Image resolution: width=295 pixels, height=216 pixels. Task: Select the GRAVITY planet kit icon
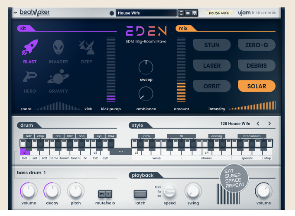click(58, 77)
